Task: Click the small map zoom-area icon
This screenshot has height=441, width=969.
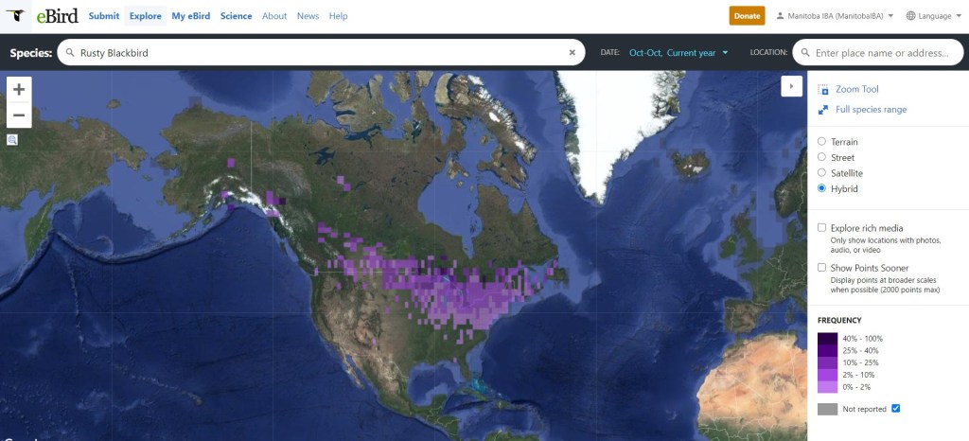Action: click(x=12, y=140)
